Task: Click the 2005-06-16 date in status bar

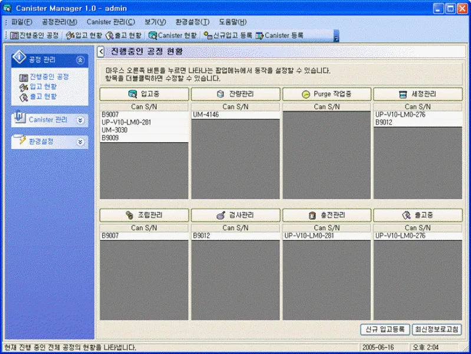Action: pyautogui.click(x=378, y=348)
